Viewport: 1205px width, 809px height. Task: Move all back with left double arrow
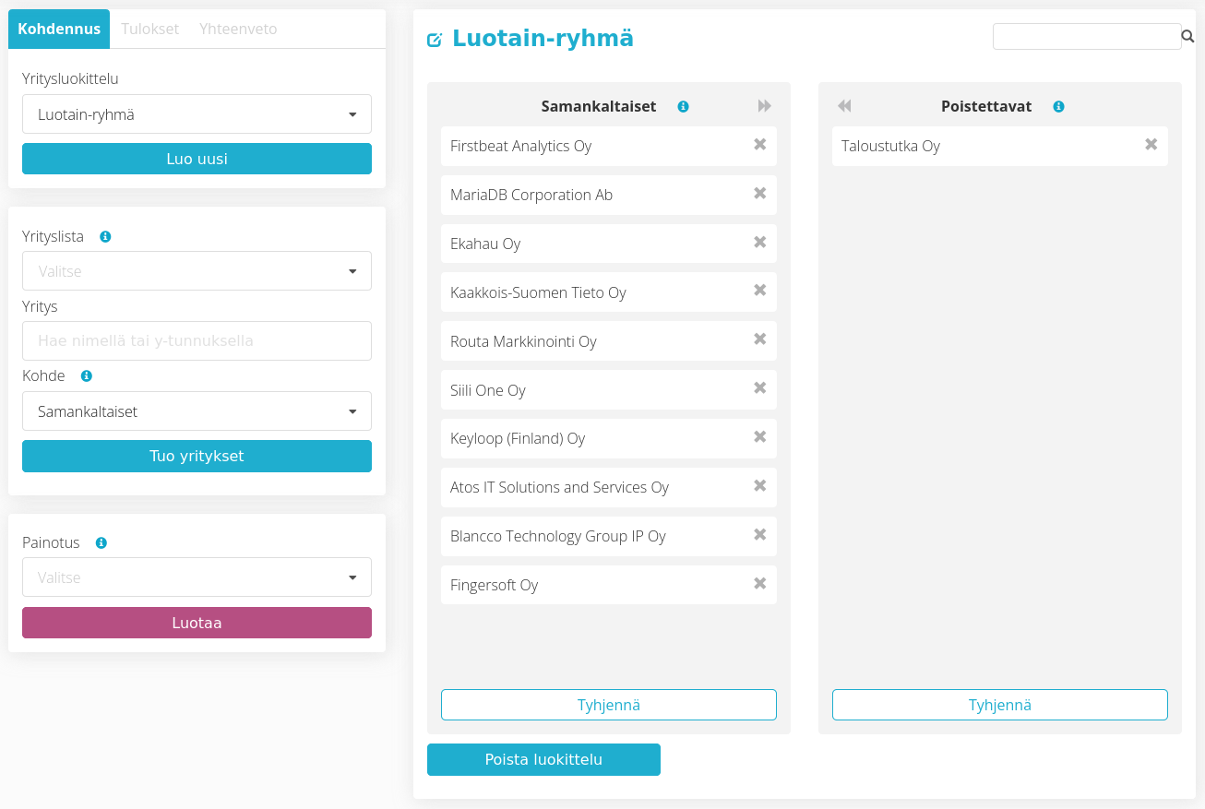click(844, 106)
